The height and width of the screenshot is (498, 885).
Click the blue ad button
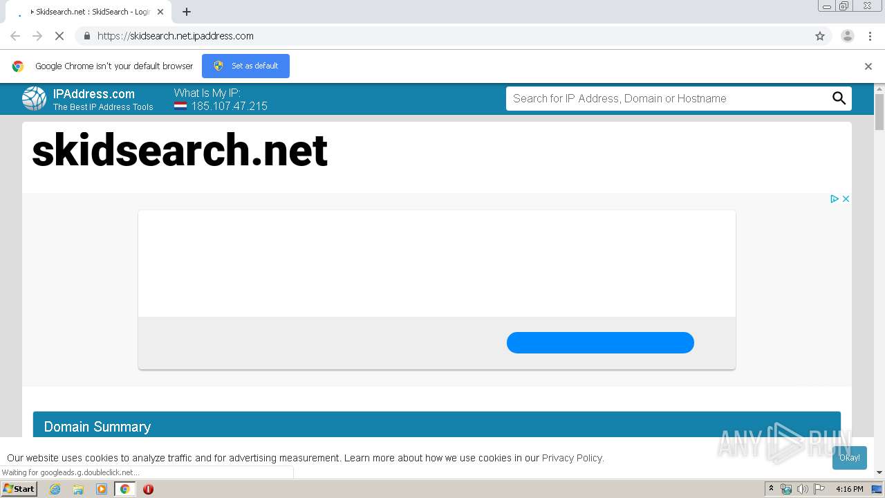pyautogui.click(x=600, y=342)
